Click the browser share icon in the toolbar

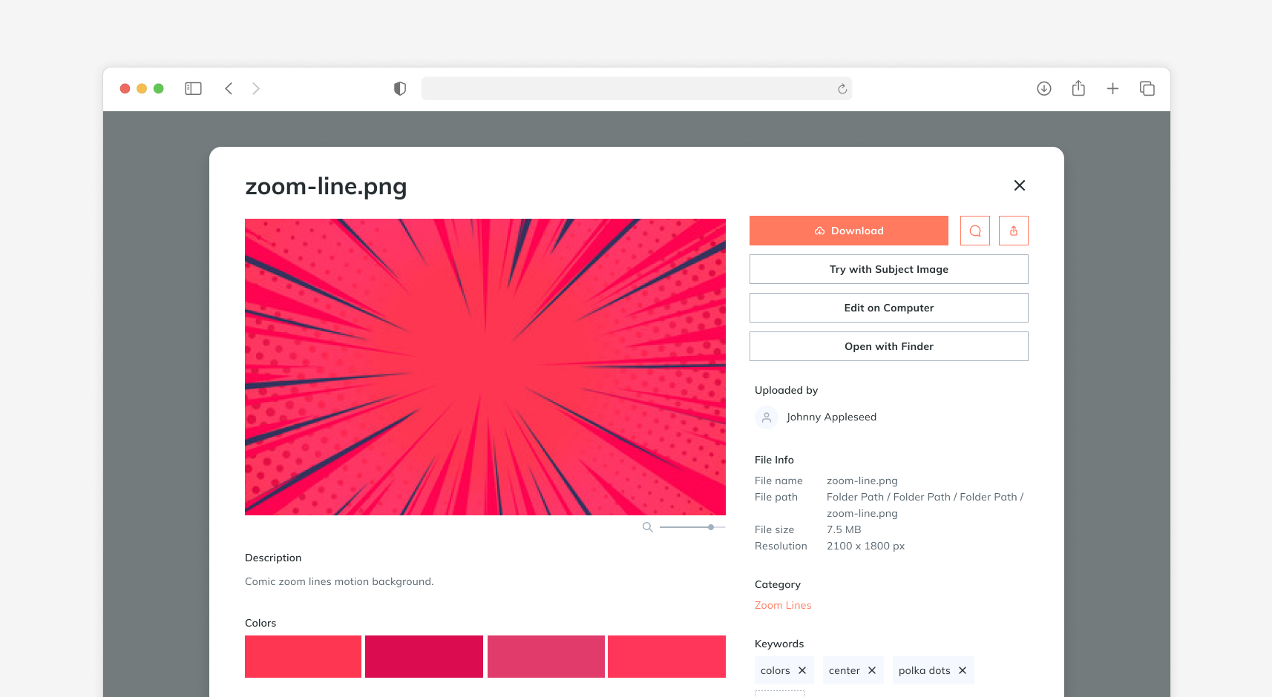(1078, 88)
